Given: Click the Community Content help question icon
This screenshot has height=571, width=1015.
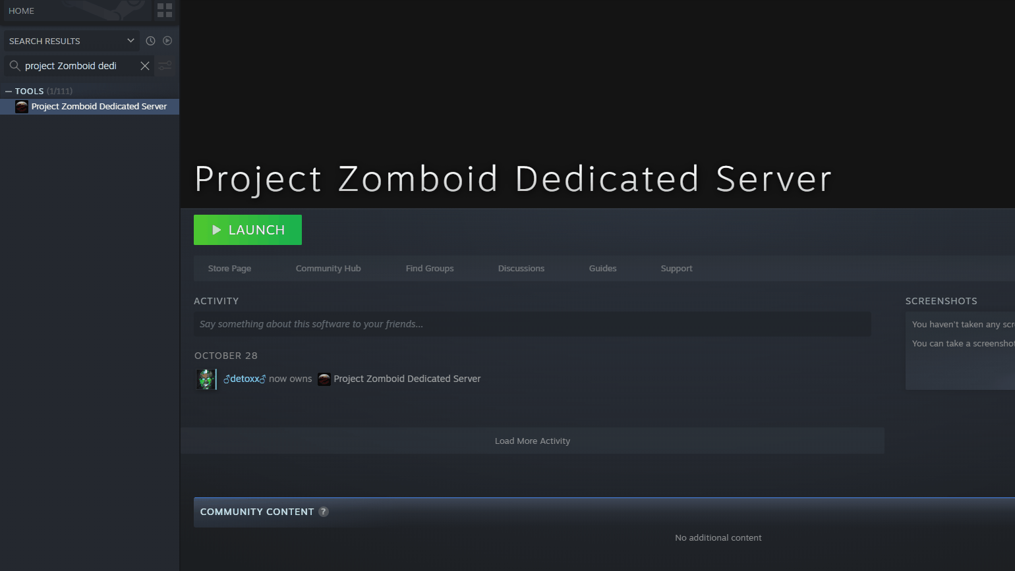Looking at the screenshot, I should coord(324,512).
